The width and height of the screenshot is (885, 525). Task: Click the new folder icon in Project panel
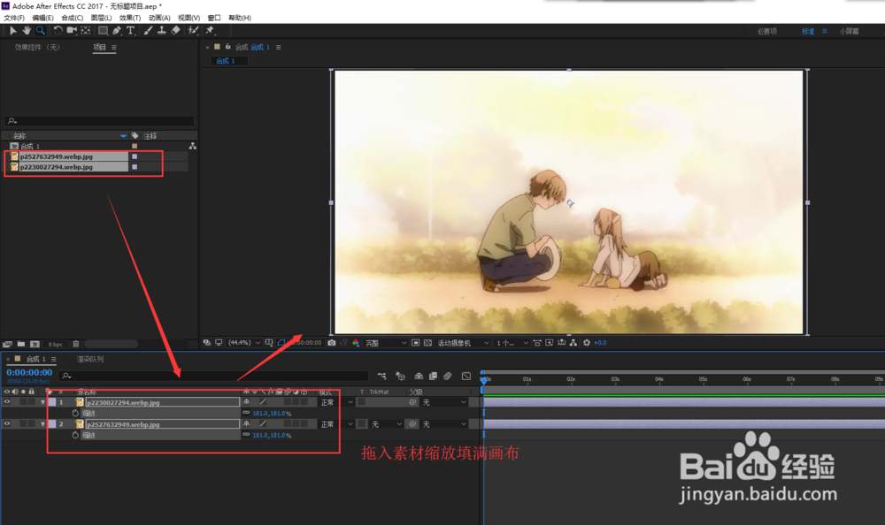point(21,344)
